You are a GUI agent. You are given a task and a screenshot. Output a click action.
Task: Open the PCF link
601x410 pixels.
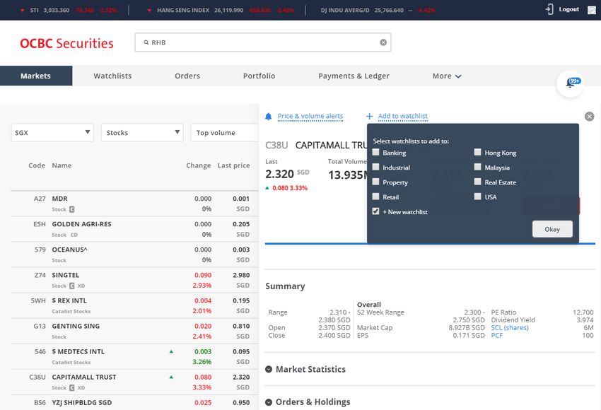[x=497, y=335]
